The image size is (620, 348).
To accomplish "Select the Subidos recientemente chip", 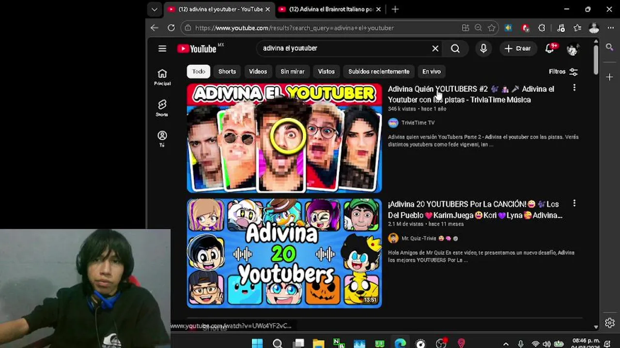I will point(379,72).
